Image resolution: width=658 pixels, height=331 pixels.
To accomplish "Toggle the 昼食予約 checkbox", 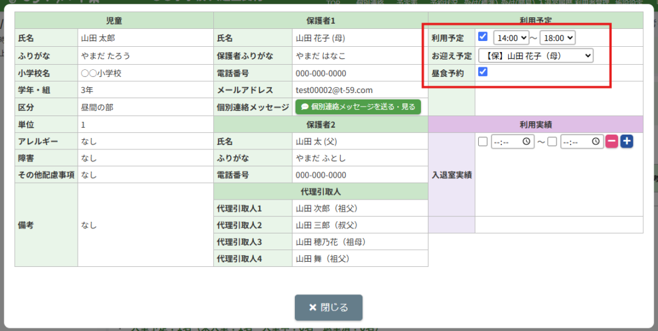I will [x=483, y=72].
